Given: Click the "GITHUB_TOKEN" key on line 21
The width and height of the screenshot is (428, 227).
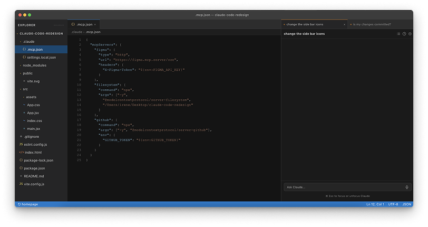Looking at the screenshot, I should (x=117, y=140).
